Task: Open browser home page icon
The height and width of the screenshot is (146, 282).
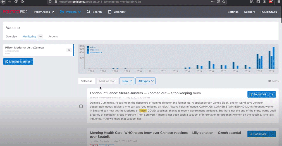Action: click(22, 2)
